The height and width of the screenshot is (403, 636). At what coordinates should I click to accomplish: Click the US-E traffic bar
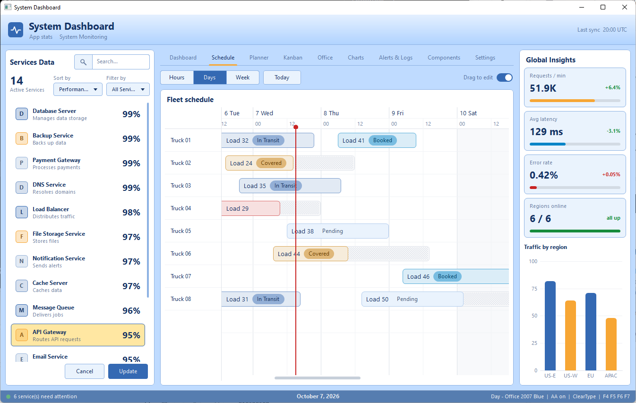550,326
